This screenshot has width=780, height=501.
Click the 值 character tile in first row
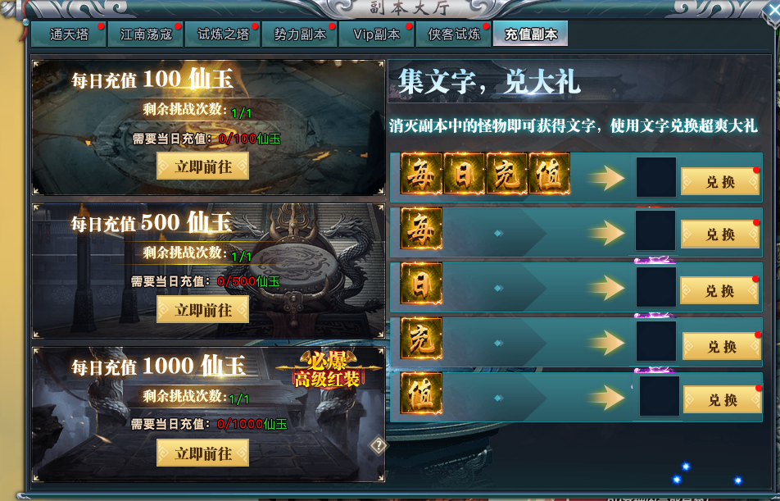tap(549, 175)
